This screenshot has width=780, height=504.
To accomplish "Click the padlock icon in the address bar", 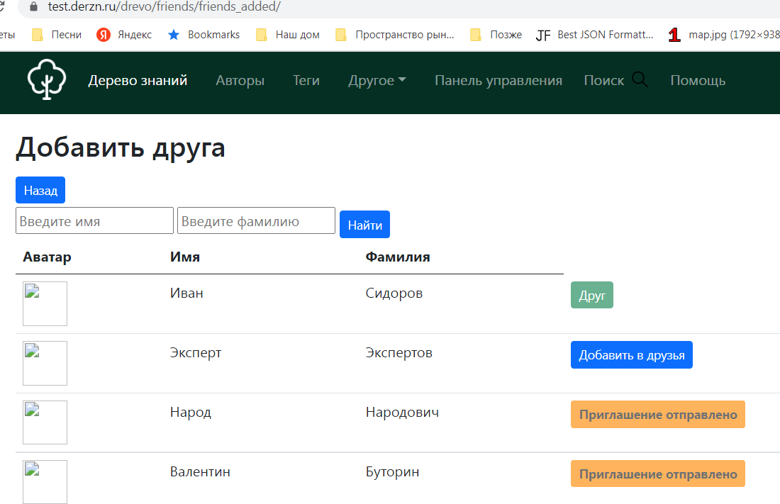I will (33, 9).
